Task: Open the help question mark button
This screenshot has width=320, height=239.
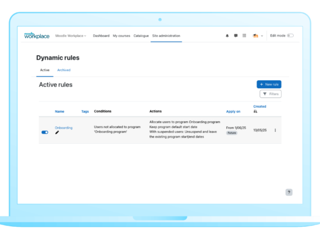Action: pyautogui.click(x=289, y=192)
